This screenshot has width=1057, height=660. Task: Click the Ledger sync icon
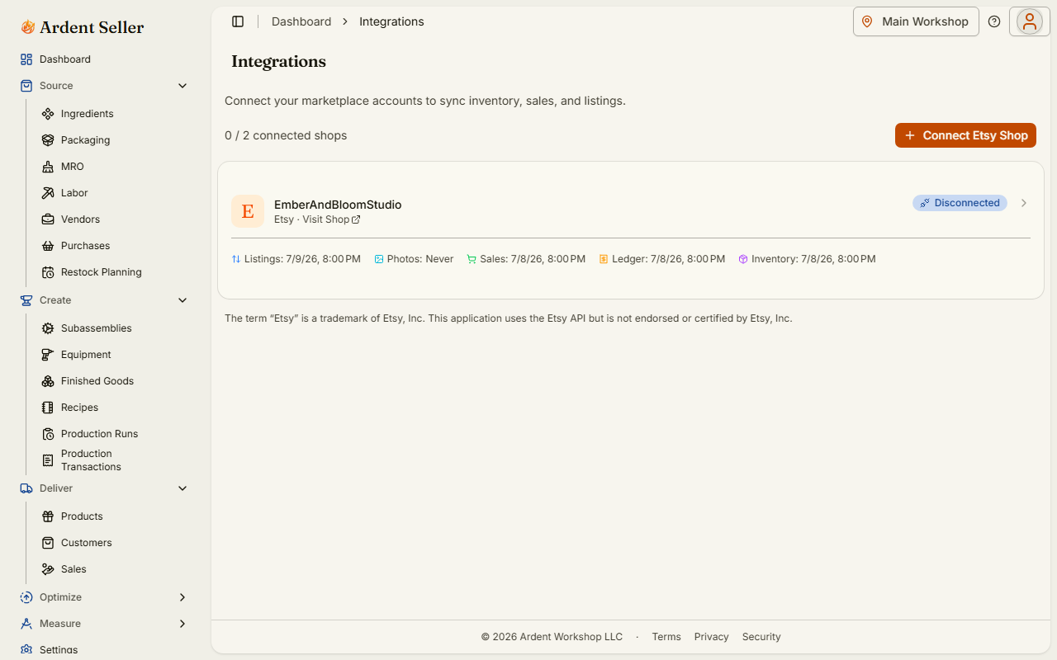[x=604, y=259]
